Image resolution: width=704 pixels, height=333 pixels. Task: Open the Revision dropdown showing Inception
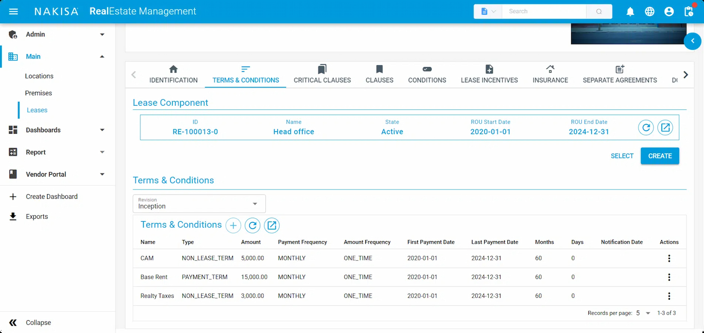pyautogui.click(x=199, y=204)
